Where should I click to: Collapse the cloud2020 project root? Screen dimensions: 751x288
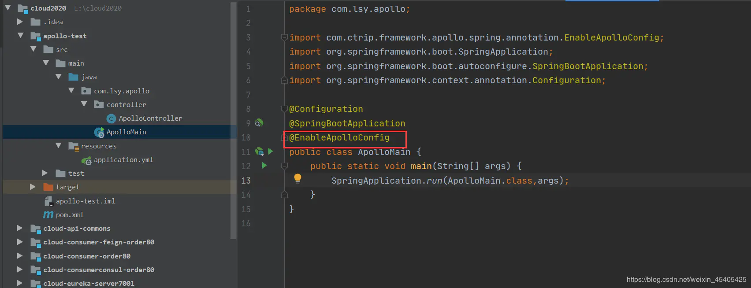click(x=7, y=7)
